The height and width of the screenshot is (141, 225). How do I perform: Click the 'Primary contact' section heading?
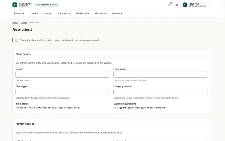pyautogui.click(x=25, y=124)
